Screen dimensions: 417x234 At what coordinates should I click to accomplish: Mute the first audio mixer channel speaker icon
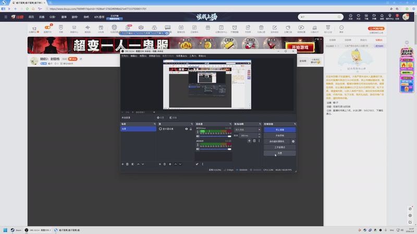[x=198, y=136]
